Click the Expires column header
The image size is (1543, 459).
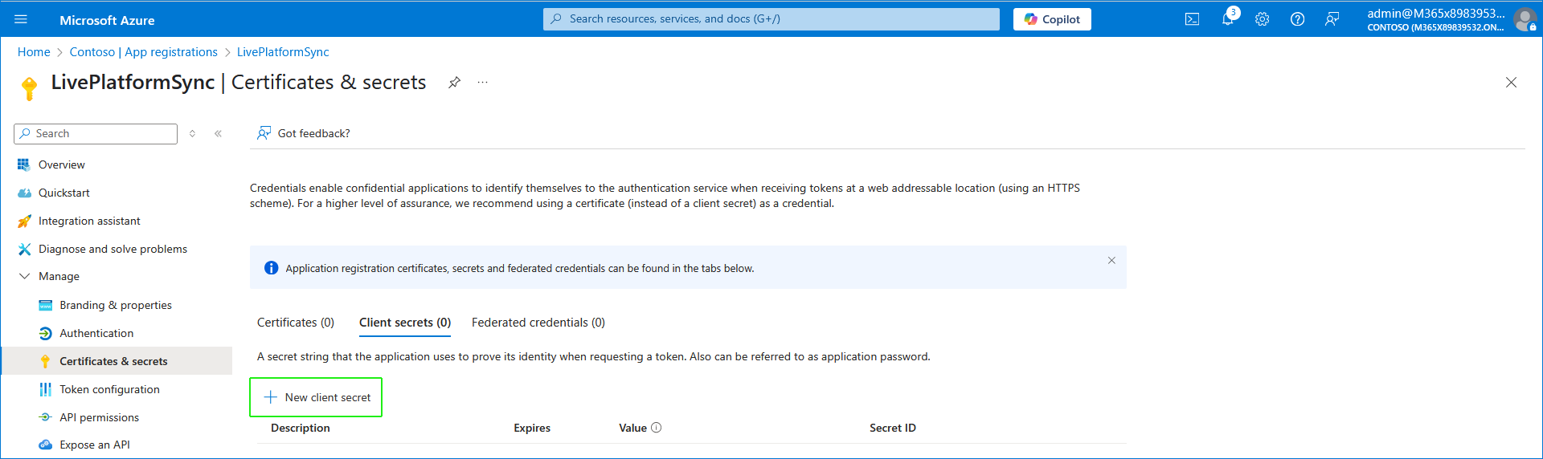click(x=532, y=428)
